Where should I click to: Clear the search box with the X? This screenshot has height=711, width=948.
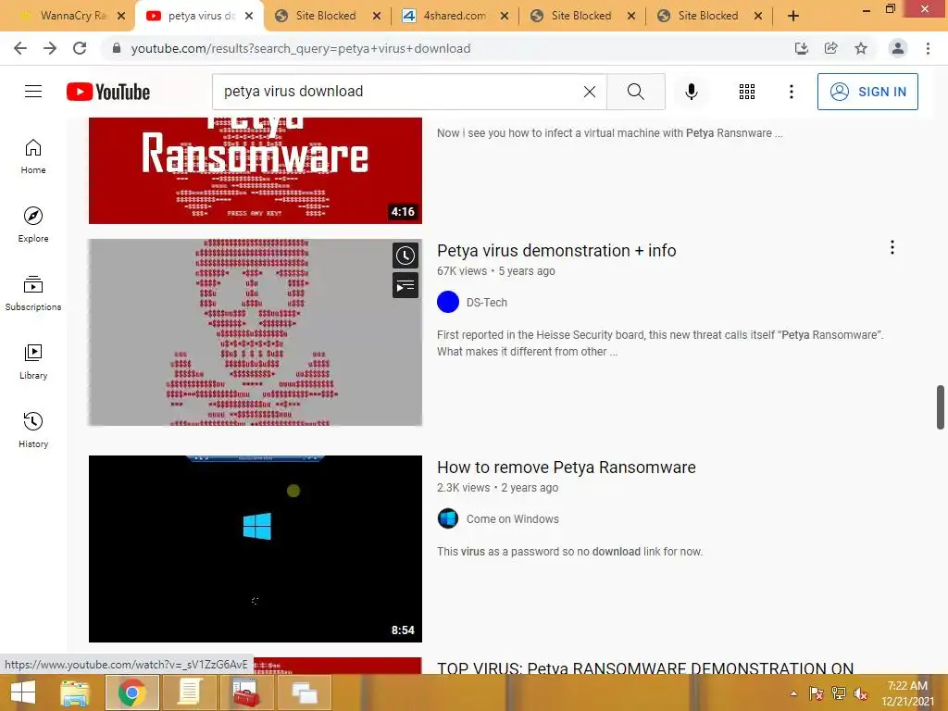tap(590, 92)
